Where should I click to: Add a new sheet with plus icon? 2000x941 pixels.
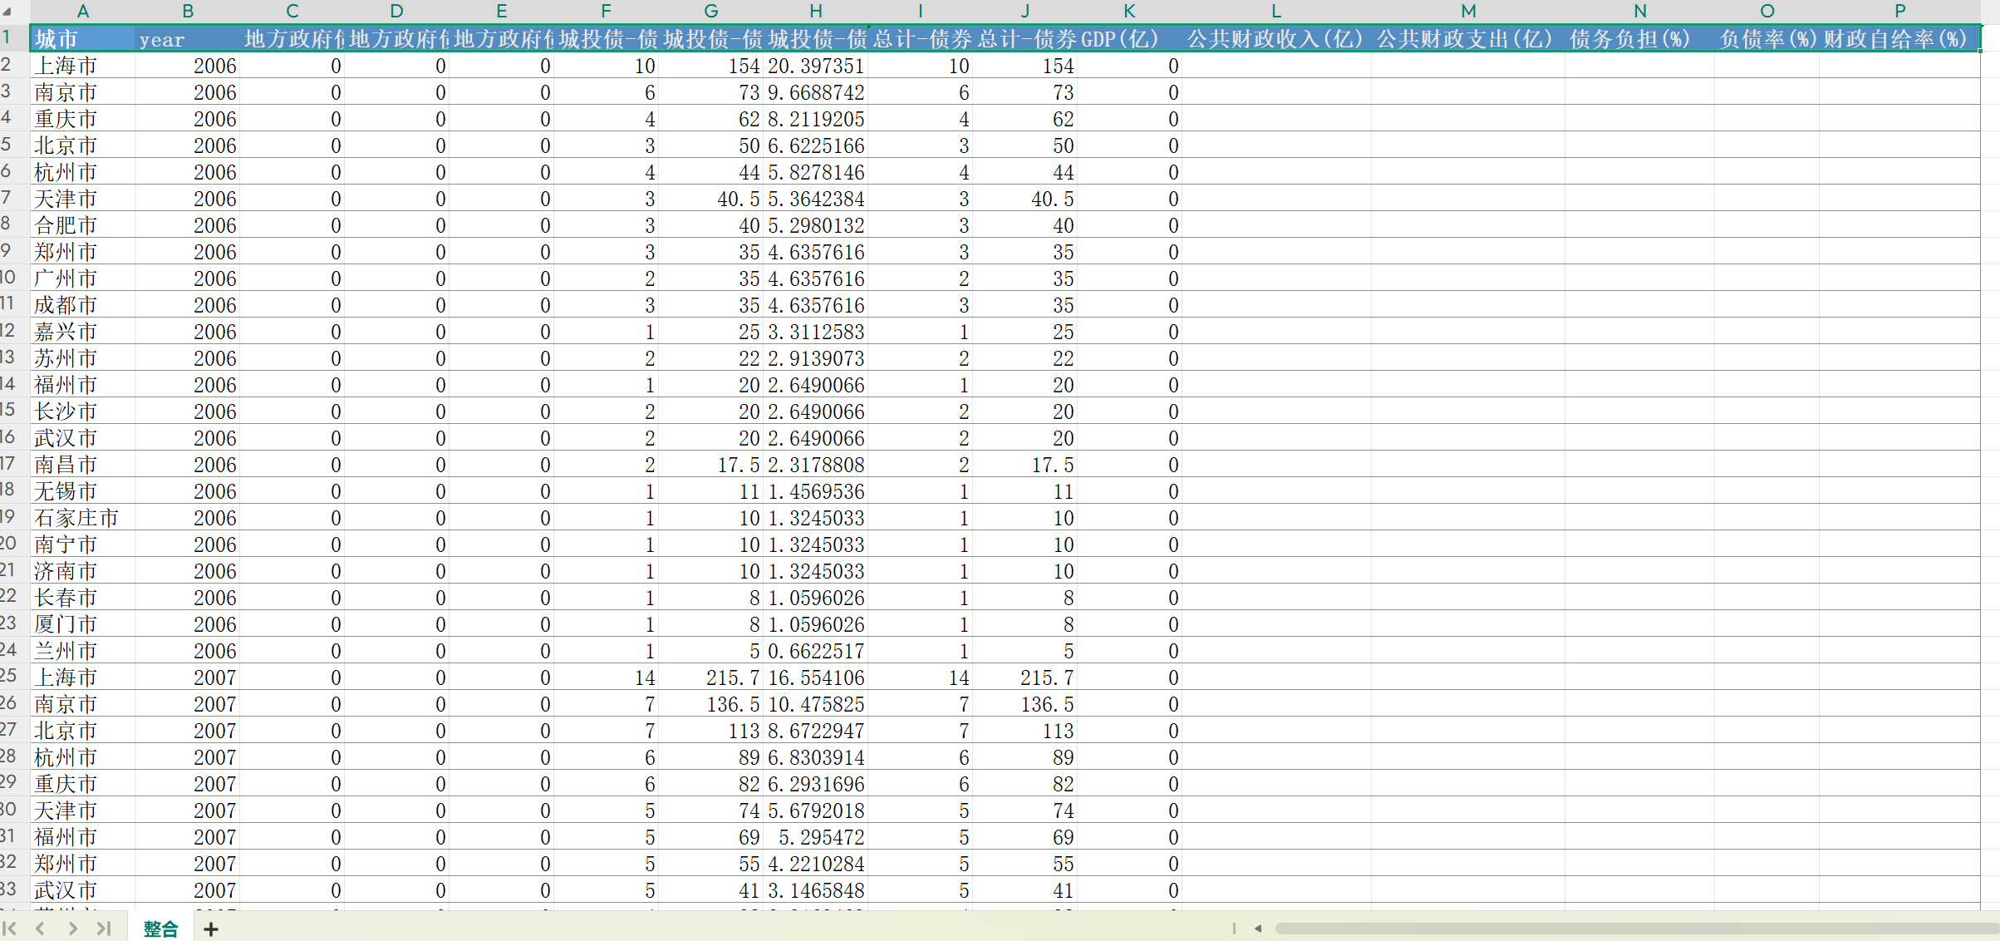click(x=211, y=929)
